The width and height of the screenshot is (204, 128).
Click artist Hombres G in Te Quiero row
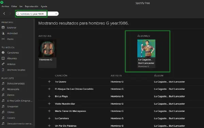pyautogui.click(x=117, y=82)
